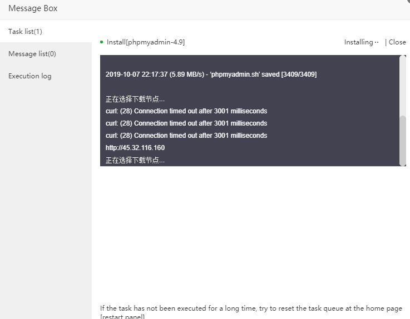Click the reset task queue hint text
Image resolution: width=410 pixels, height=319 pixels.
click(251, 308)
